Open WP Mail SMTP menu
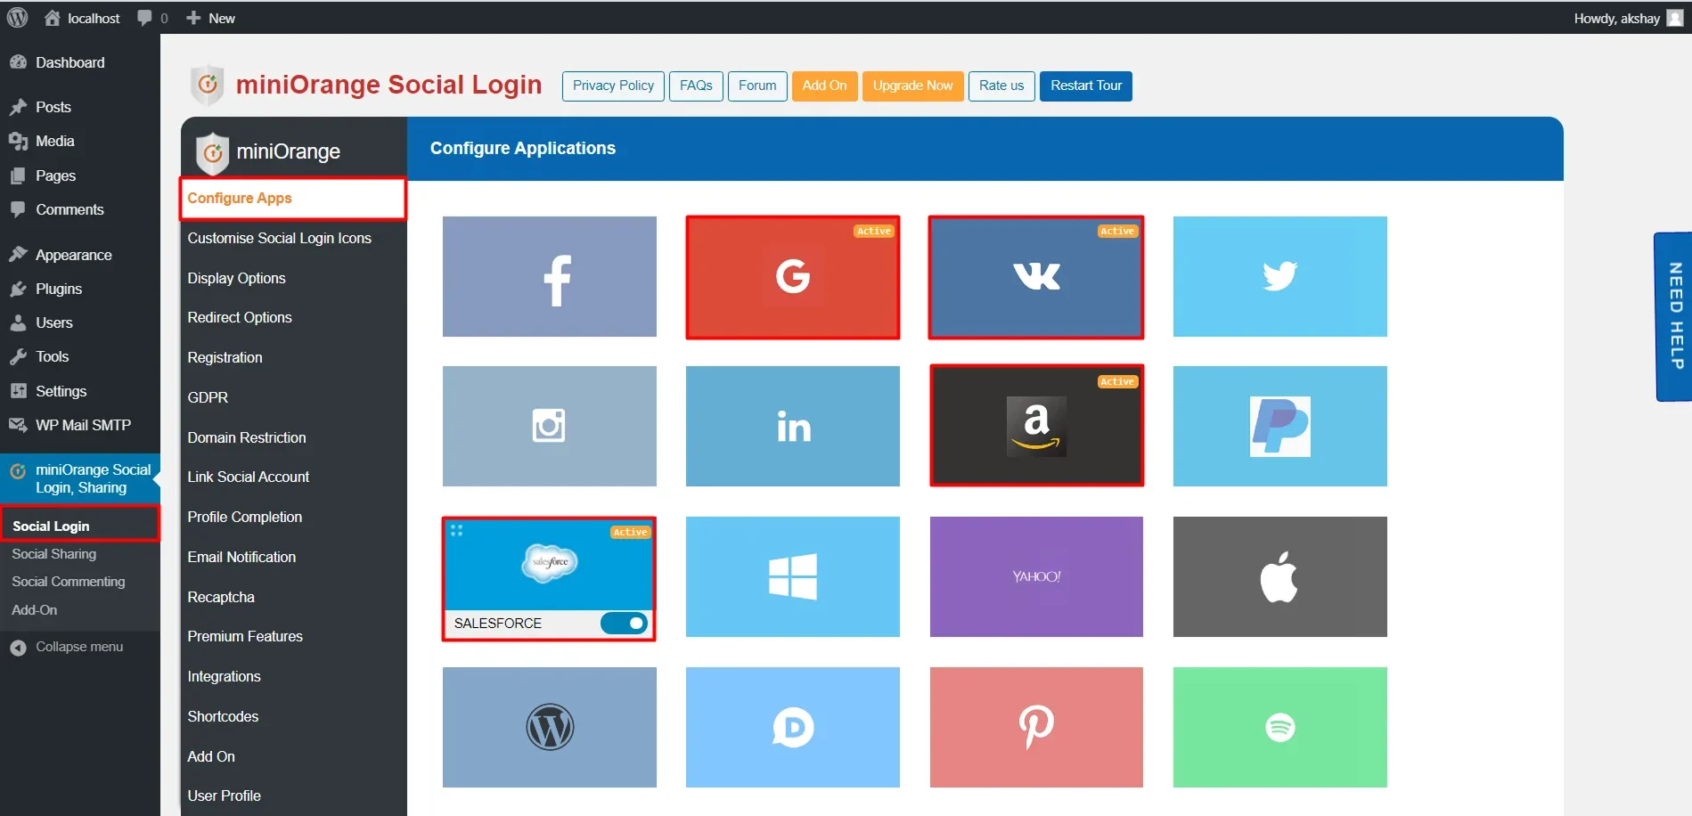The image size is (1692, 816). coord(80,425)
